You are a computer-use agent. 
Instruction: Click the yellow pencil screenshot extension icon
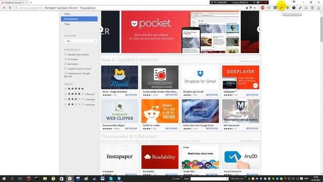click(x=282, y=8)
